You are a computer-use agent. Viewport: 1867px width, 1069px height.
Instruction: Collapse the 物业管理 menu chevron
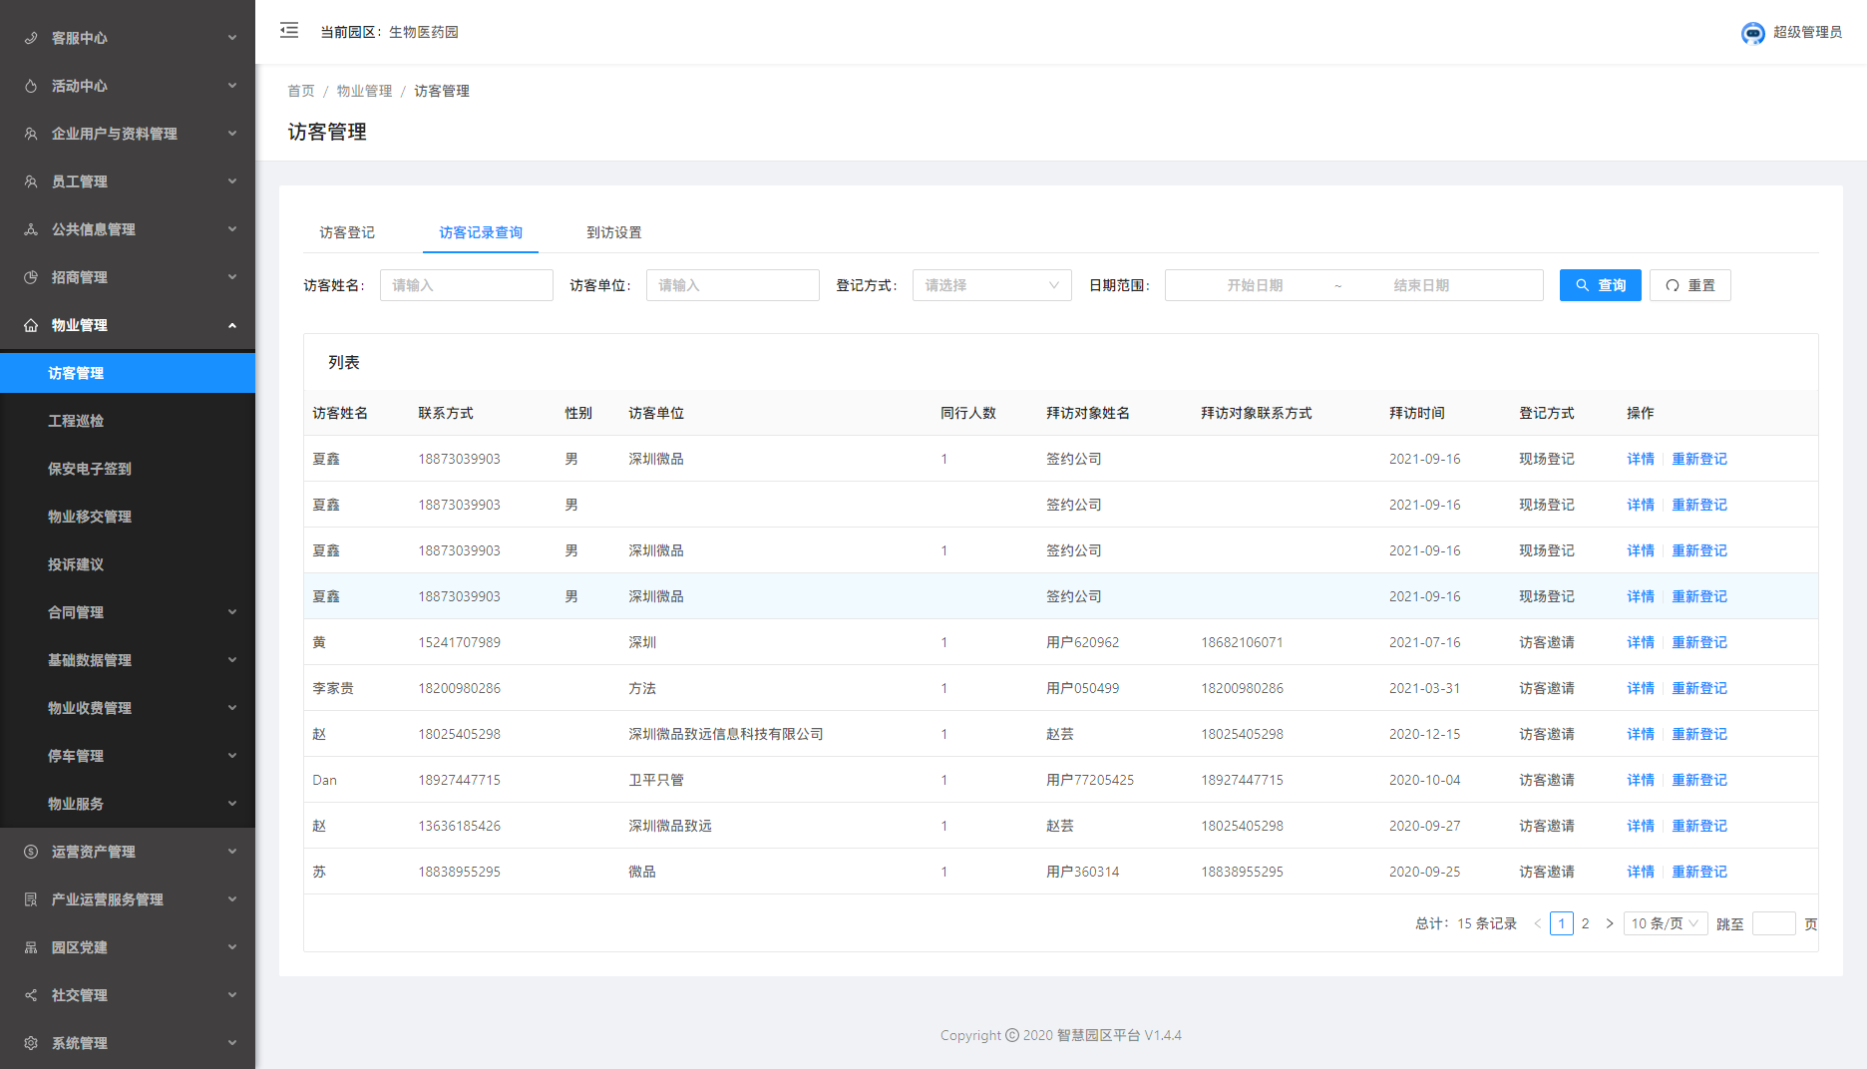click(232, 325)
